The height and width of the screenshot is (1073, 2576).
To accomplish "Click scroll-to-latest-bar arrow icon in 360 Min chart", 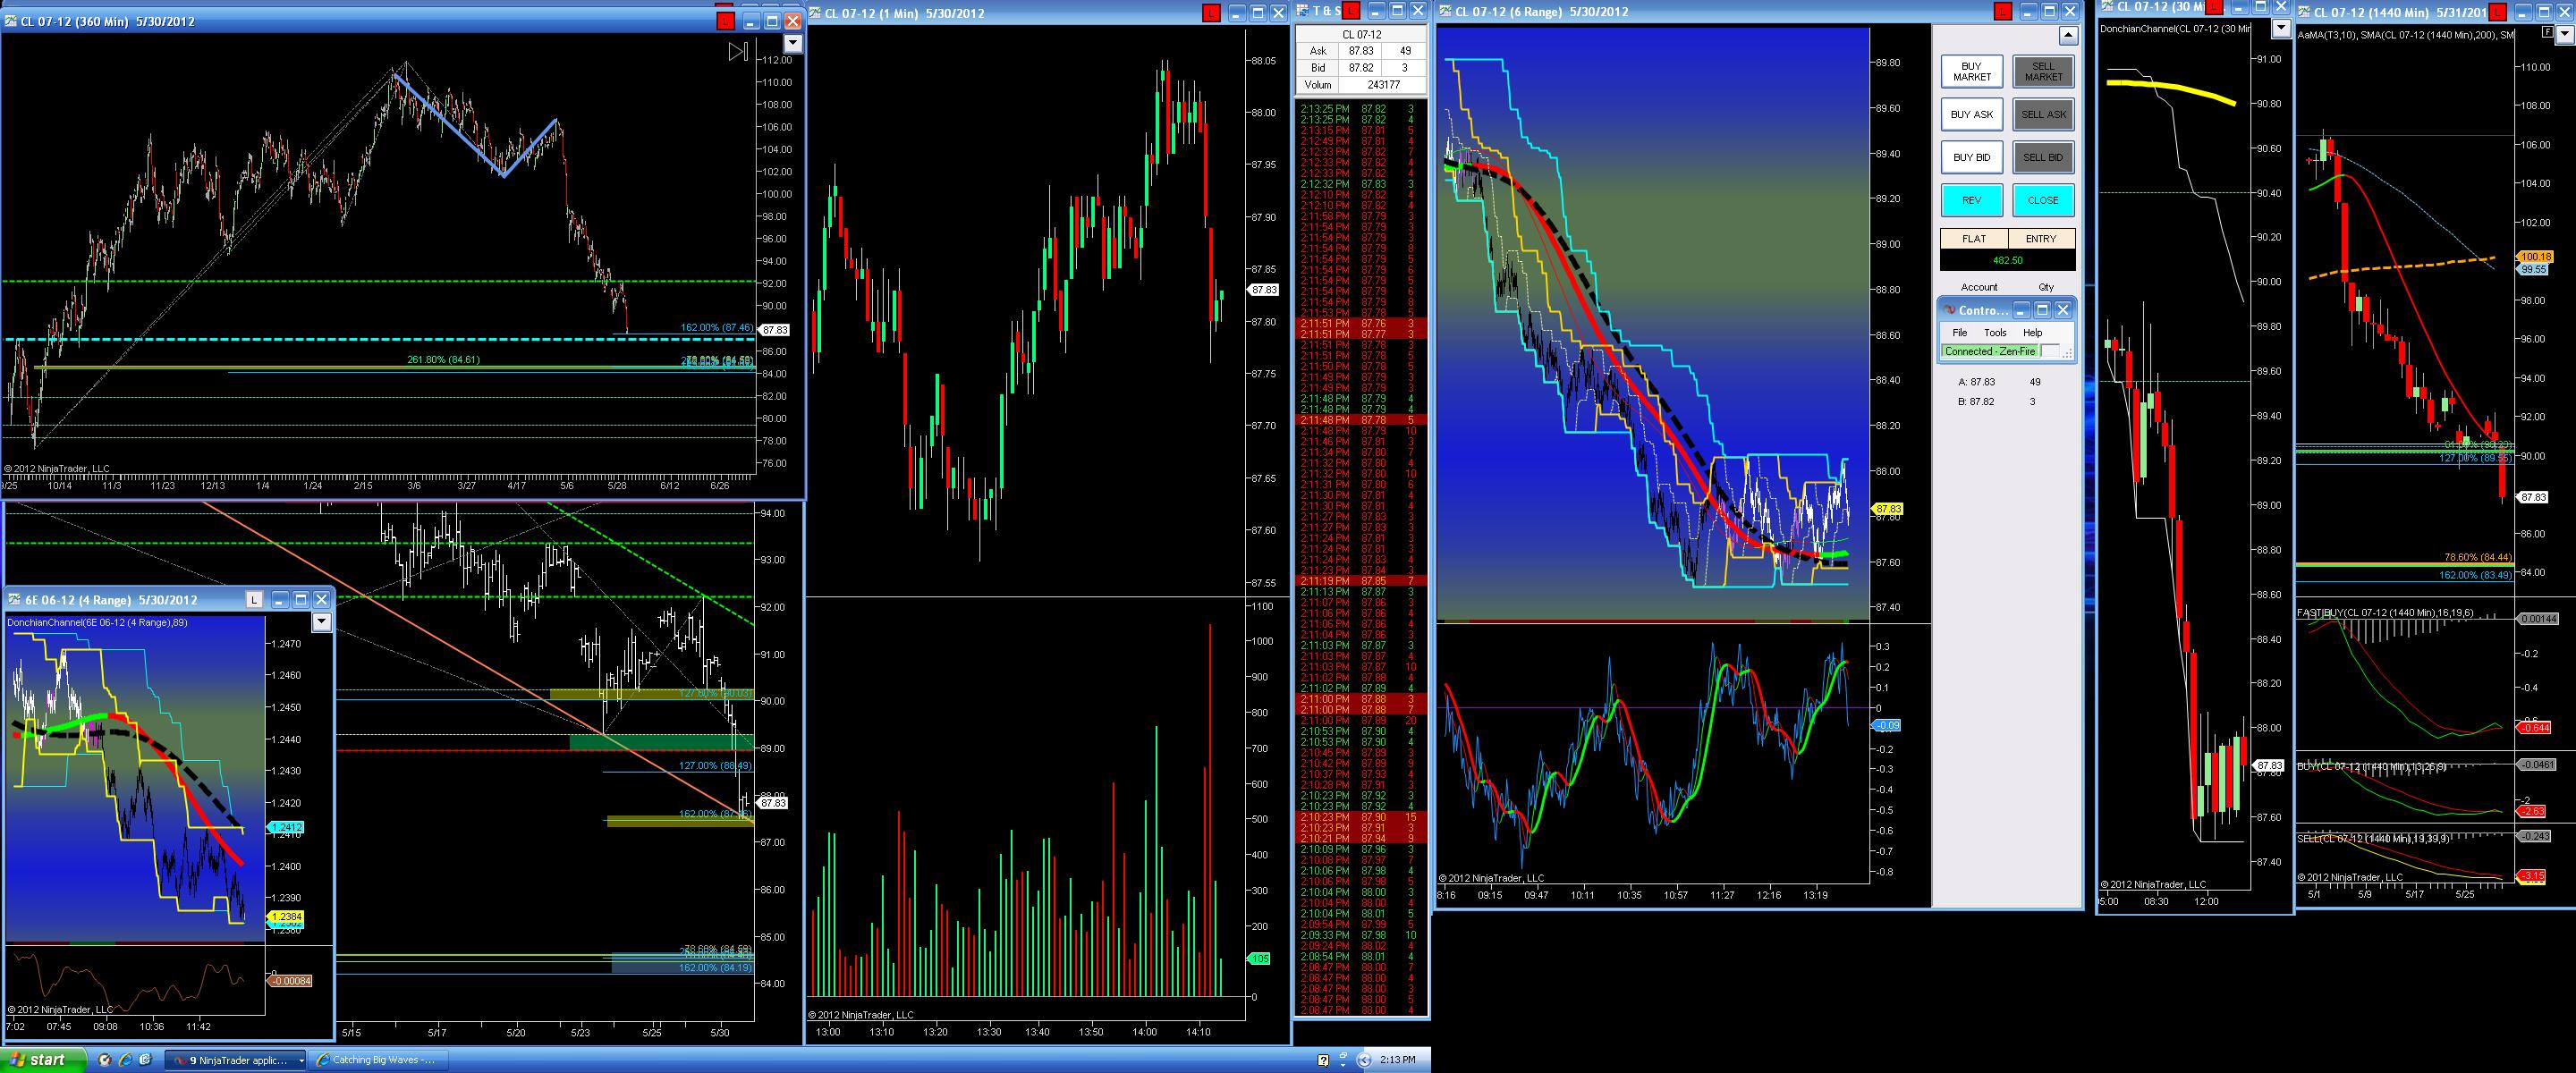I will tap(738, 52).
